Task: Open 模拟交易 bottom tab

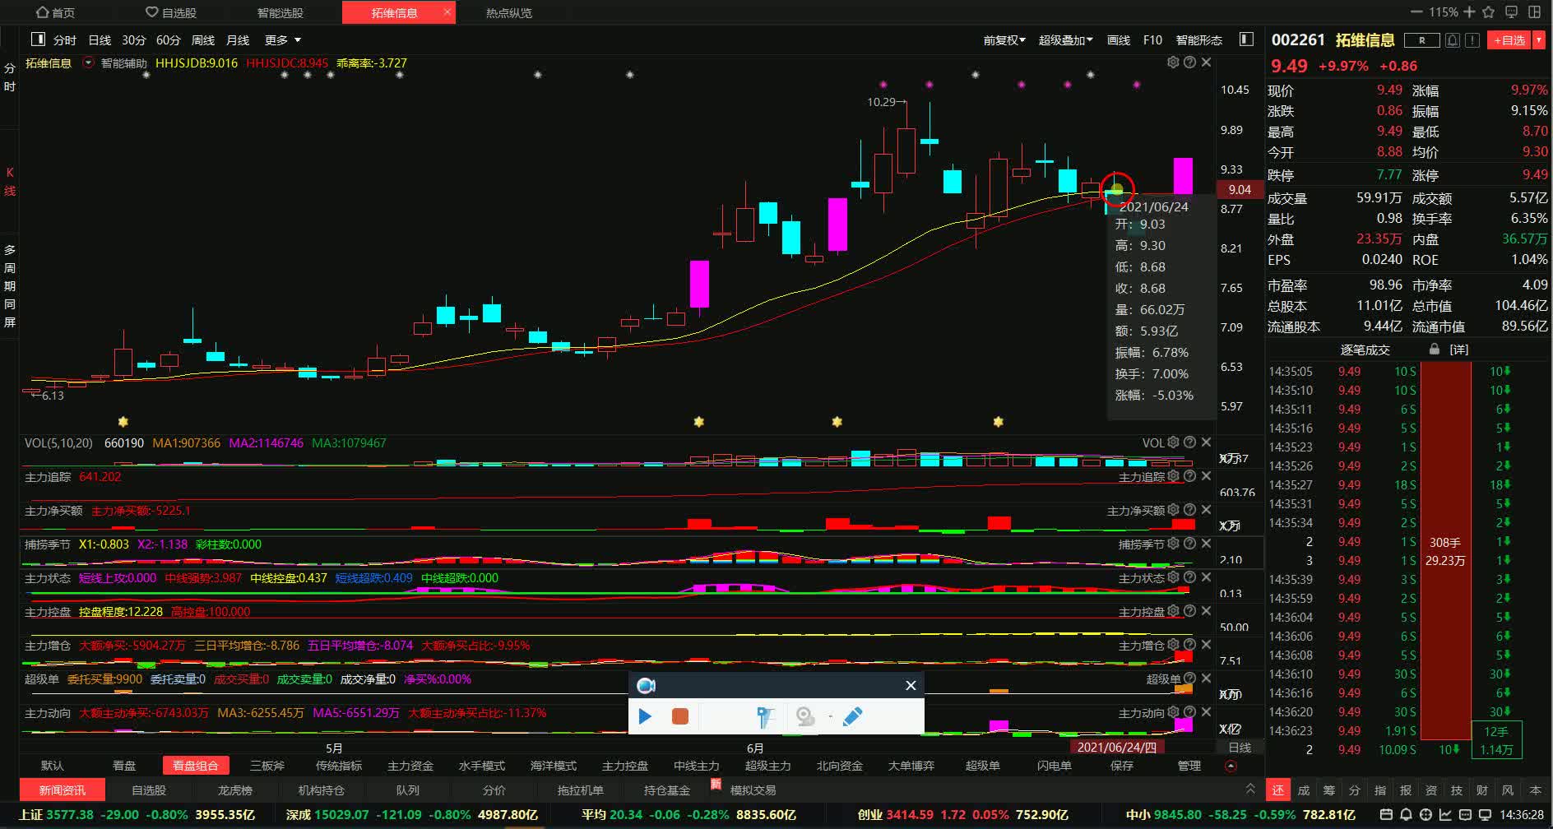Action: pos(753,790)
